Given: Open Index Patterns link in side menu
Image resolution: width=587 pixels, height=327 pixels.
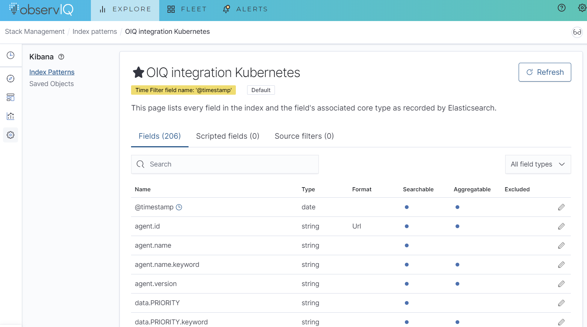Looking at the screenshot, I should (52, 72).
